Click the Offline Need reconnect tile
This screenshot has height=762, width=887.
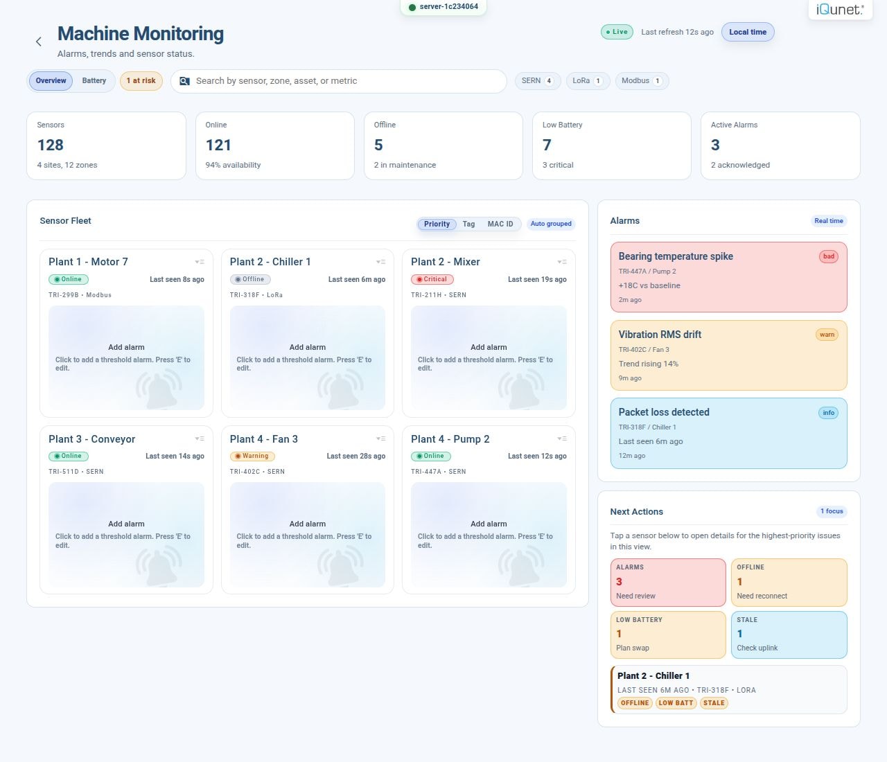pyautogui.click(x=789, y=583)
